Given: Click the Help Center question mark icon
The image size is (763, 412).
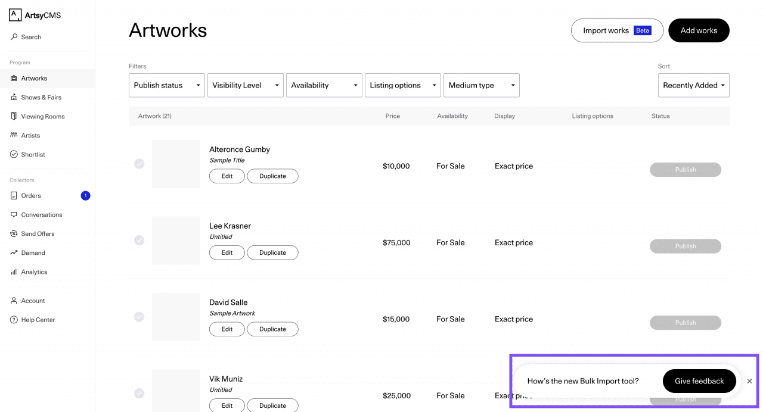Looking at the screenshot, I should 14,320.
